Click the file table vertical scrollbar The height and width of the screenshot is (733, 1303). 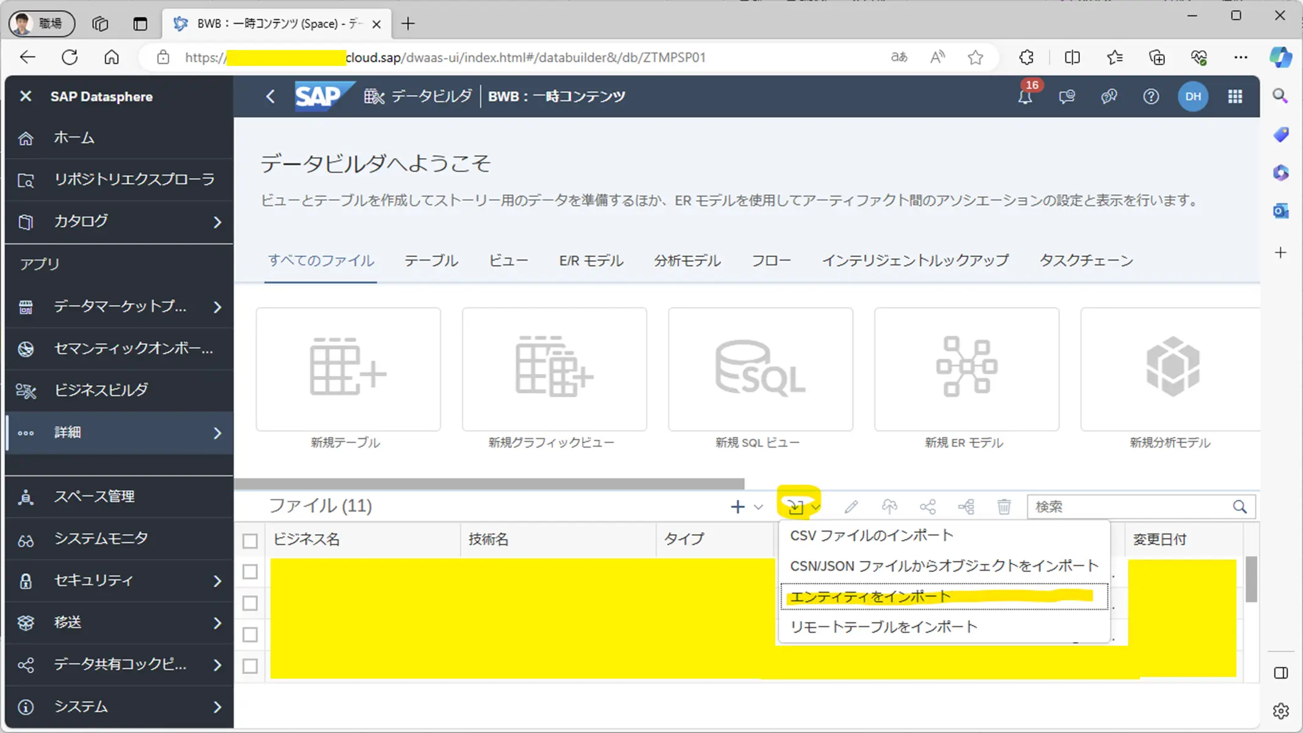coord(1251,579)
